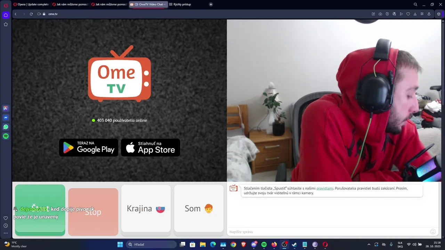Open the Som gender selector
This screenshot has width=445, height=250.
199,208
